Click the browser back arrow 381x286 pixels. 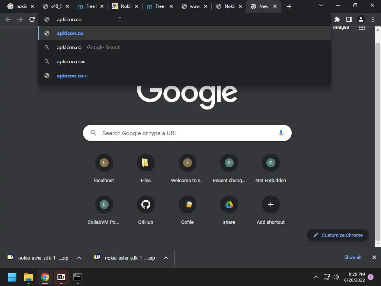pos(8,19)
